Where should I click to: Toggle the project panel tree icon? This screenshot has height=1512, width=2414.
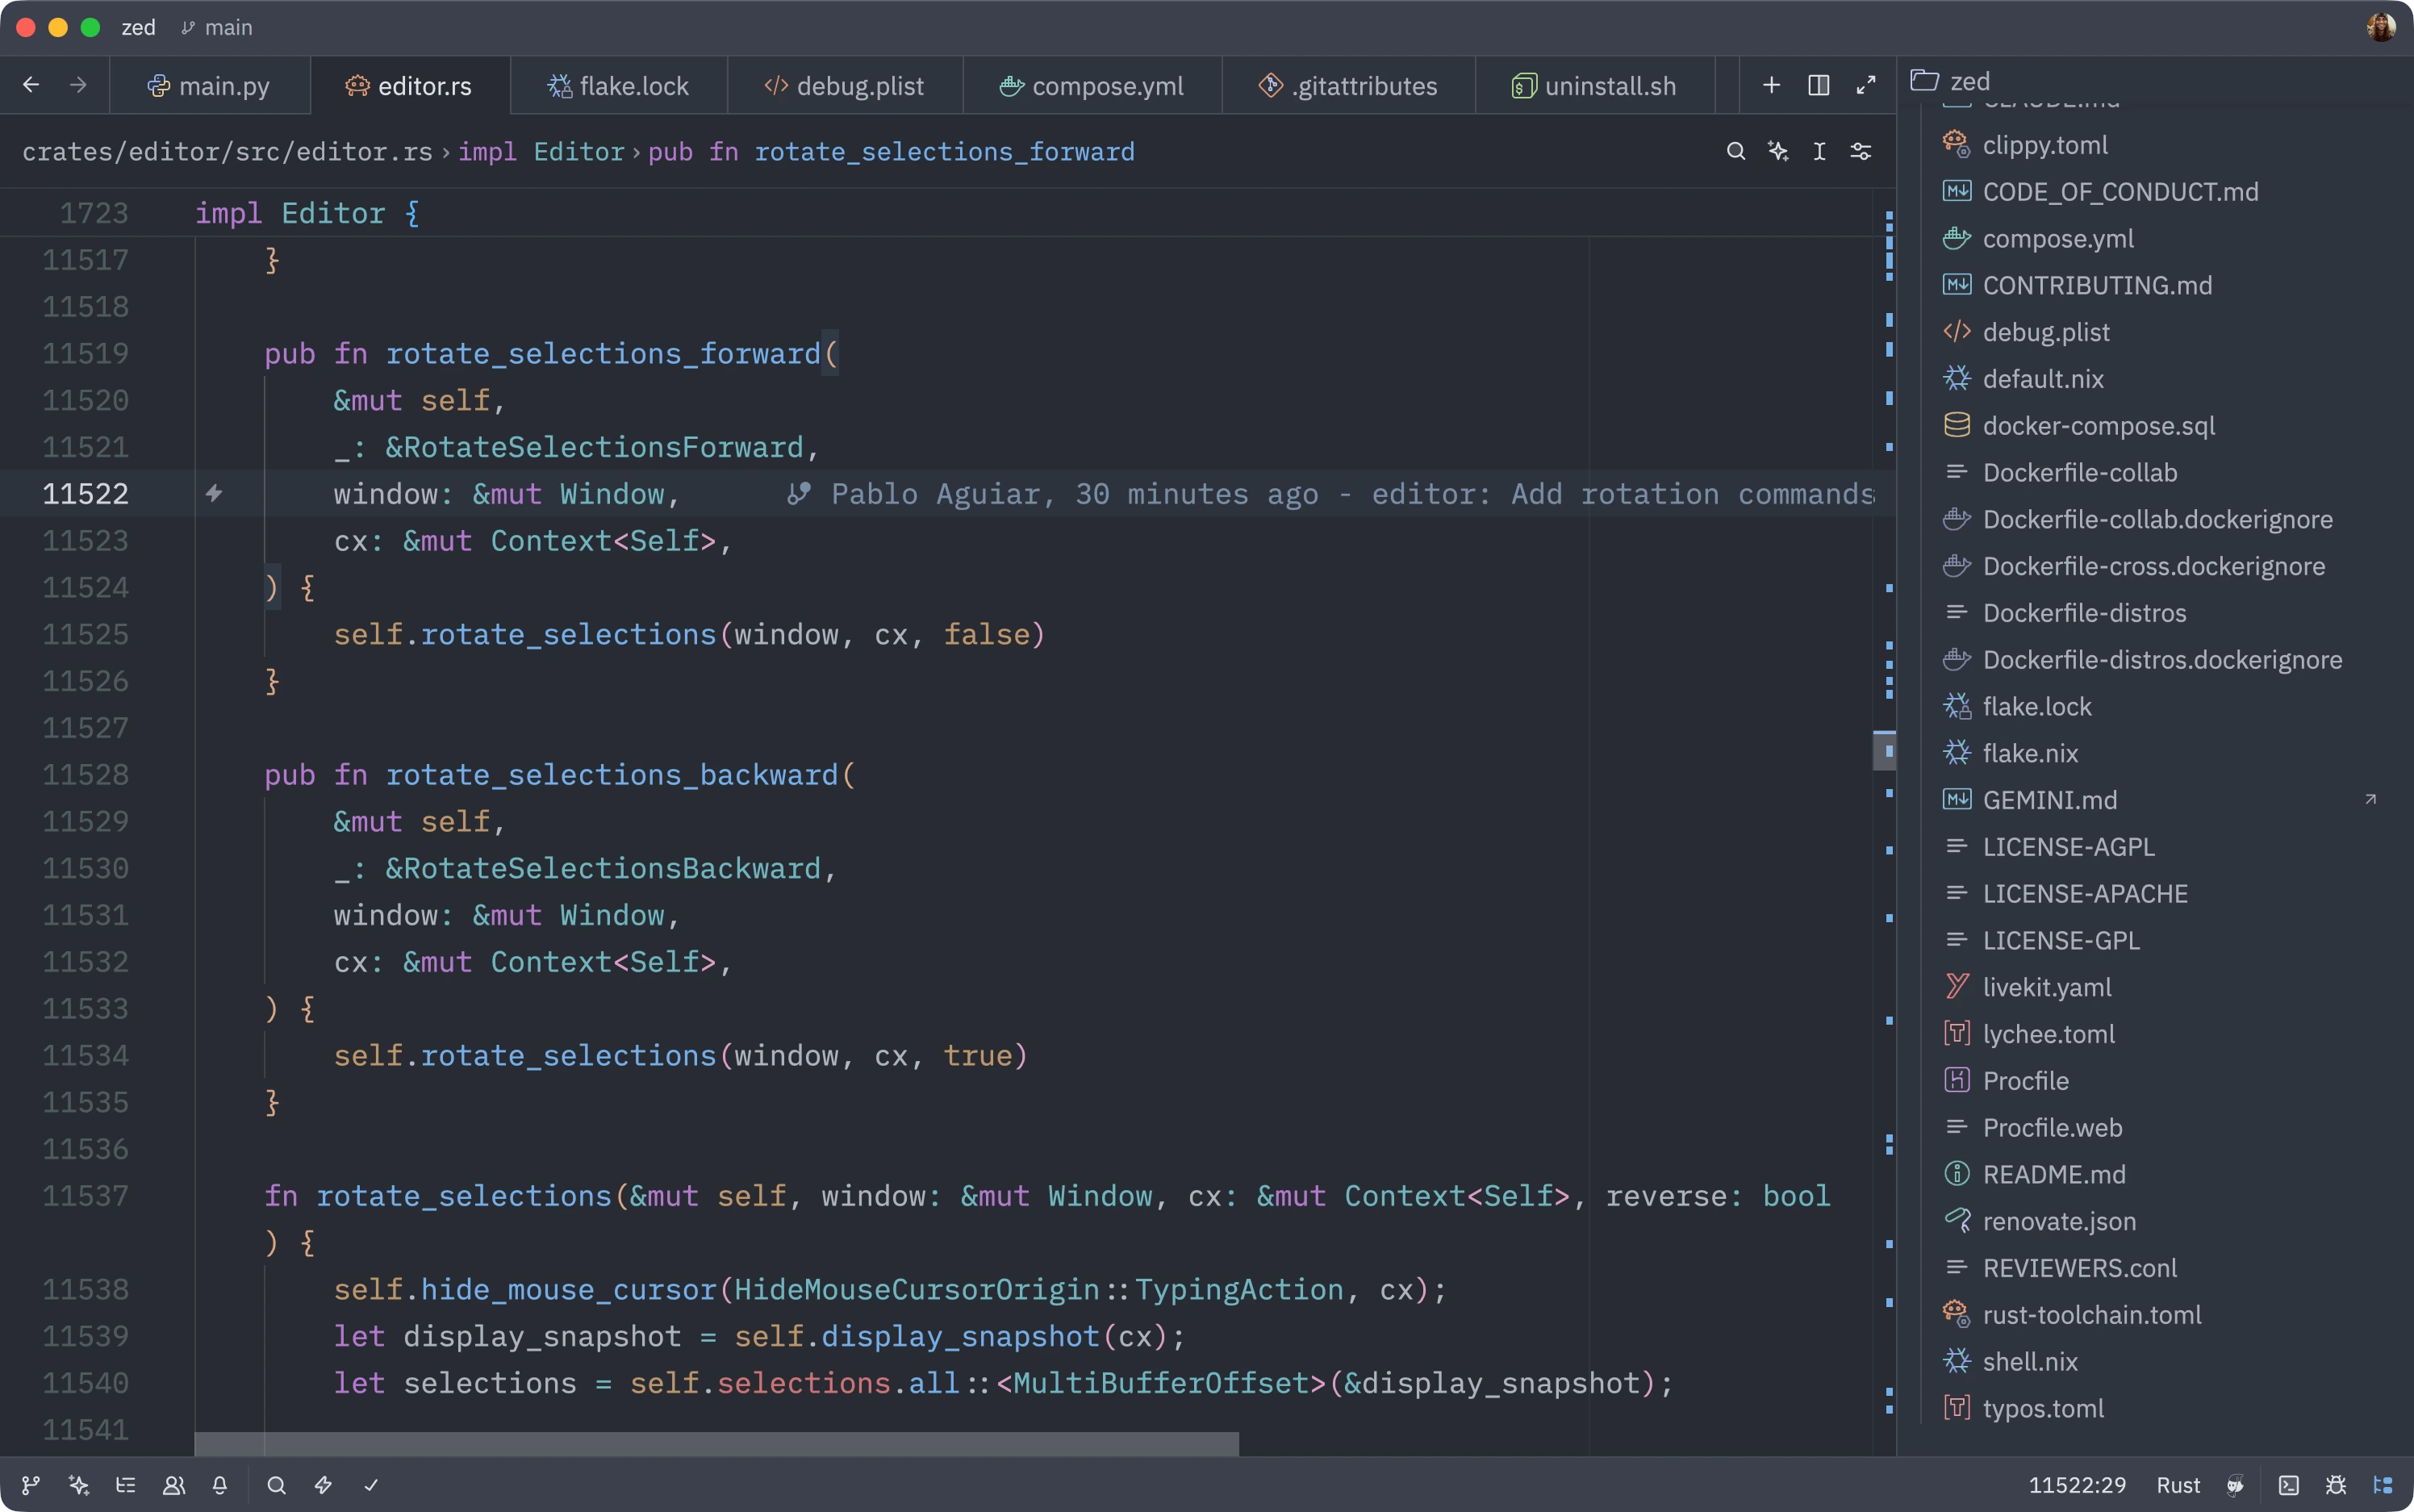(2385, 1486)
